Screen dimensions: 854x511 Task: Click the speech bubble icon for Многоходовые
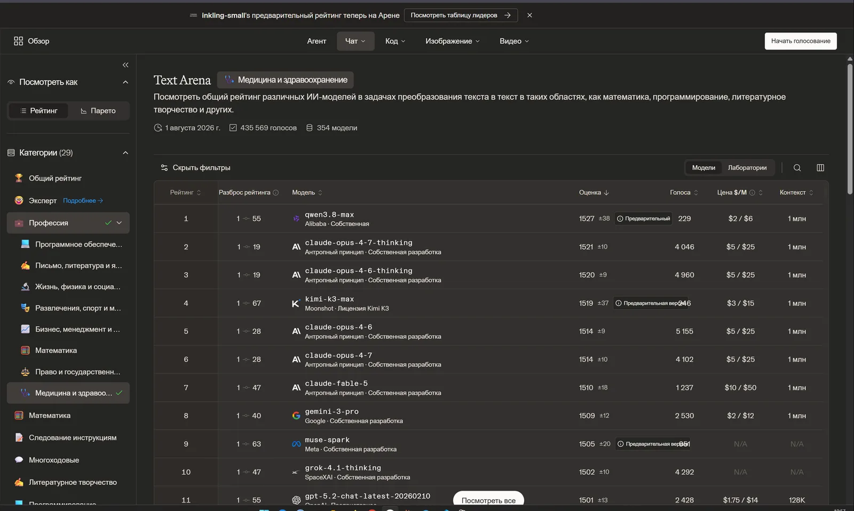[19, 460]
